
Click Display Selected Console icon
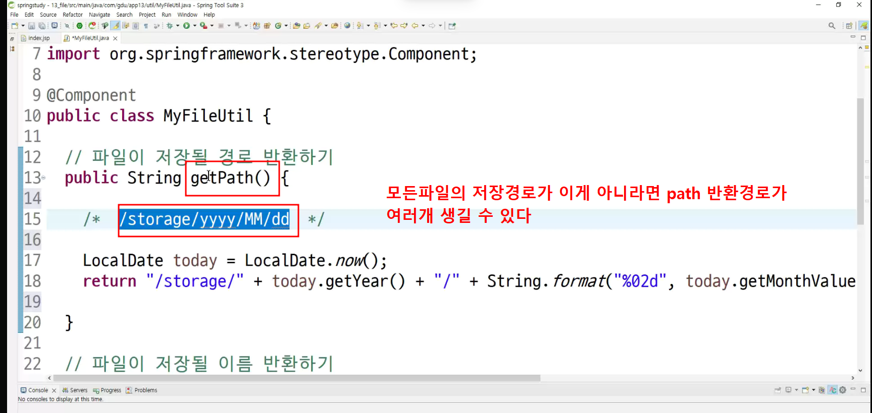[x=788, y=390]
